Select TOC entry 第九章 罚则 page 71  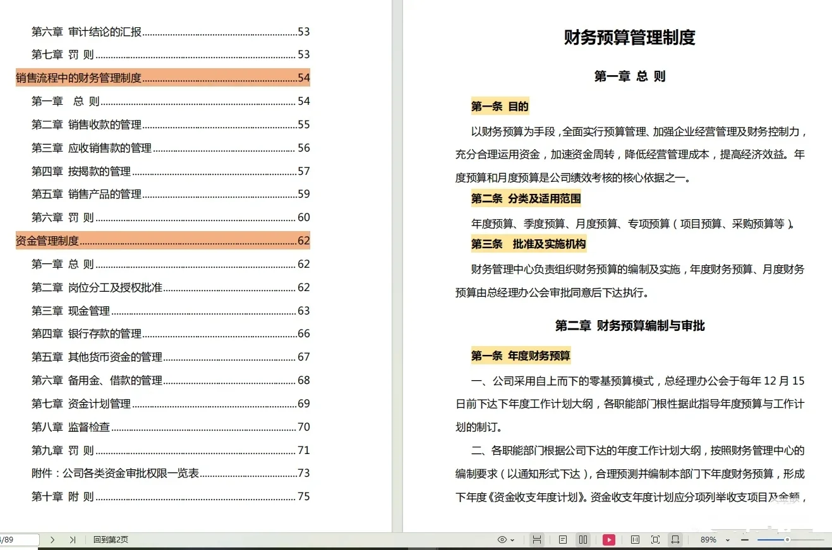click(x=171, y=450)
